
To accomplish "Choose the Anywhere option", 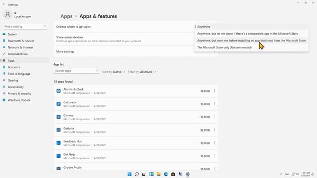I will (252, 27).
